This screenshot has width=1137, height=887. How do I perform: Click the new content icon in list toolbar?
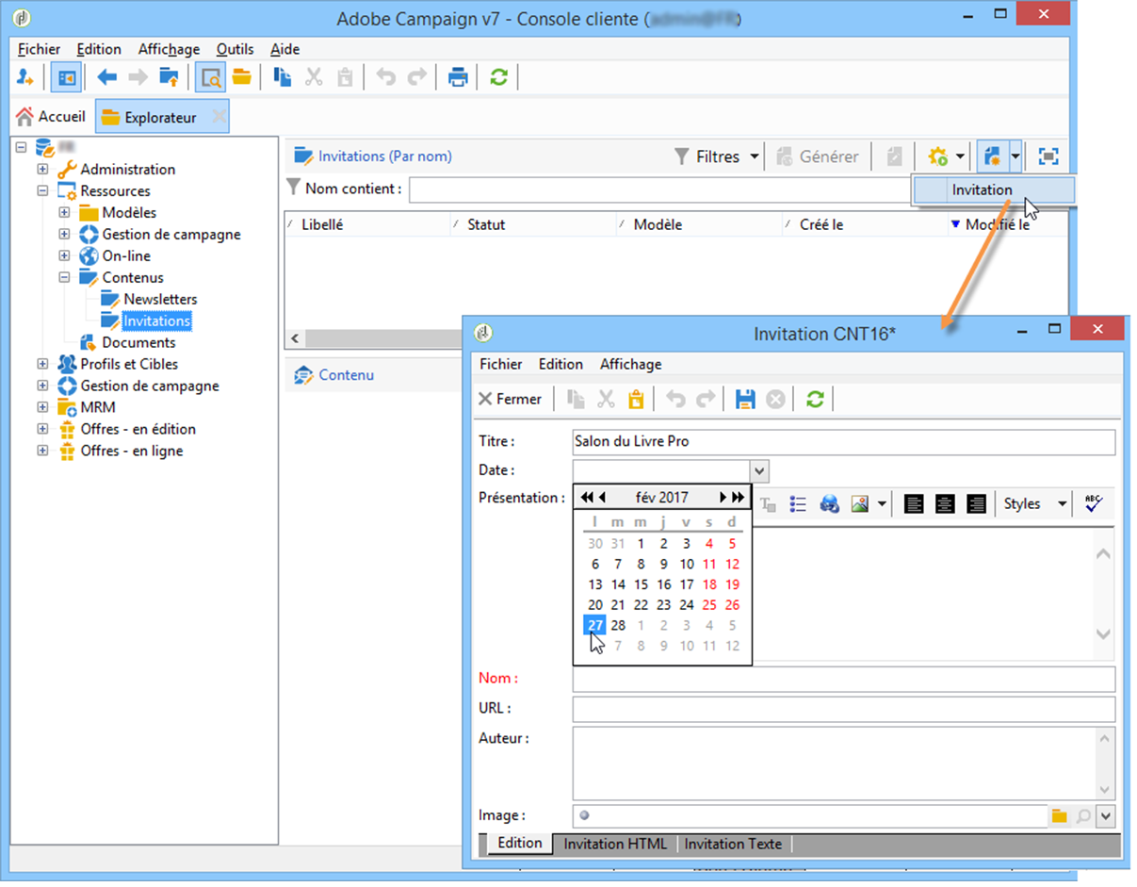[x=991, y=156]
